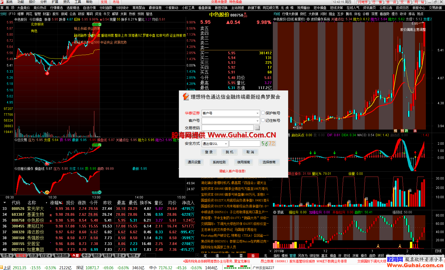
Task: Click the green marker atop the intraday price line
Action: tap(96, 24)
